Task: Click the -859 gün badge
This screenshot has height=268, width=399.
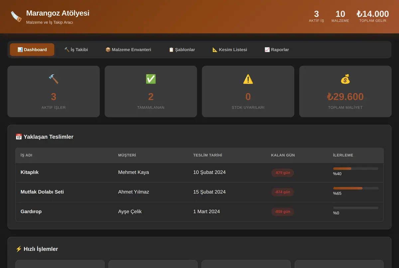Action: 283,212
